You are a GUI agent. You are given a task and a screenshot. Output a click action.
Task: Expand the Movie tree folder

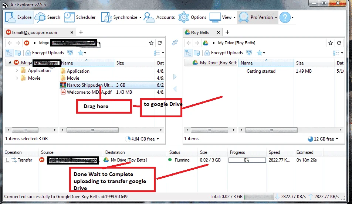tap(17, 78)
